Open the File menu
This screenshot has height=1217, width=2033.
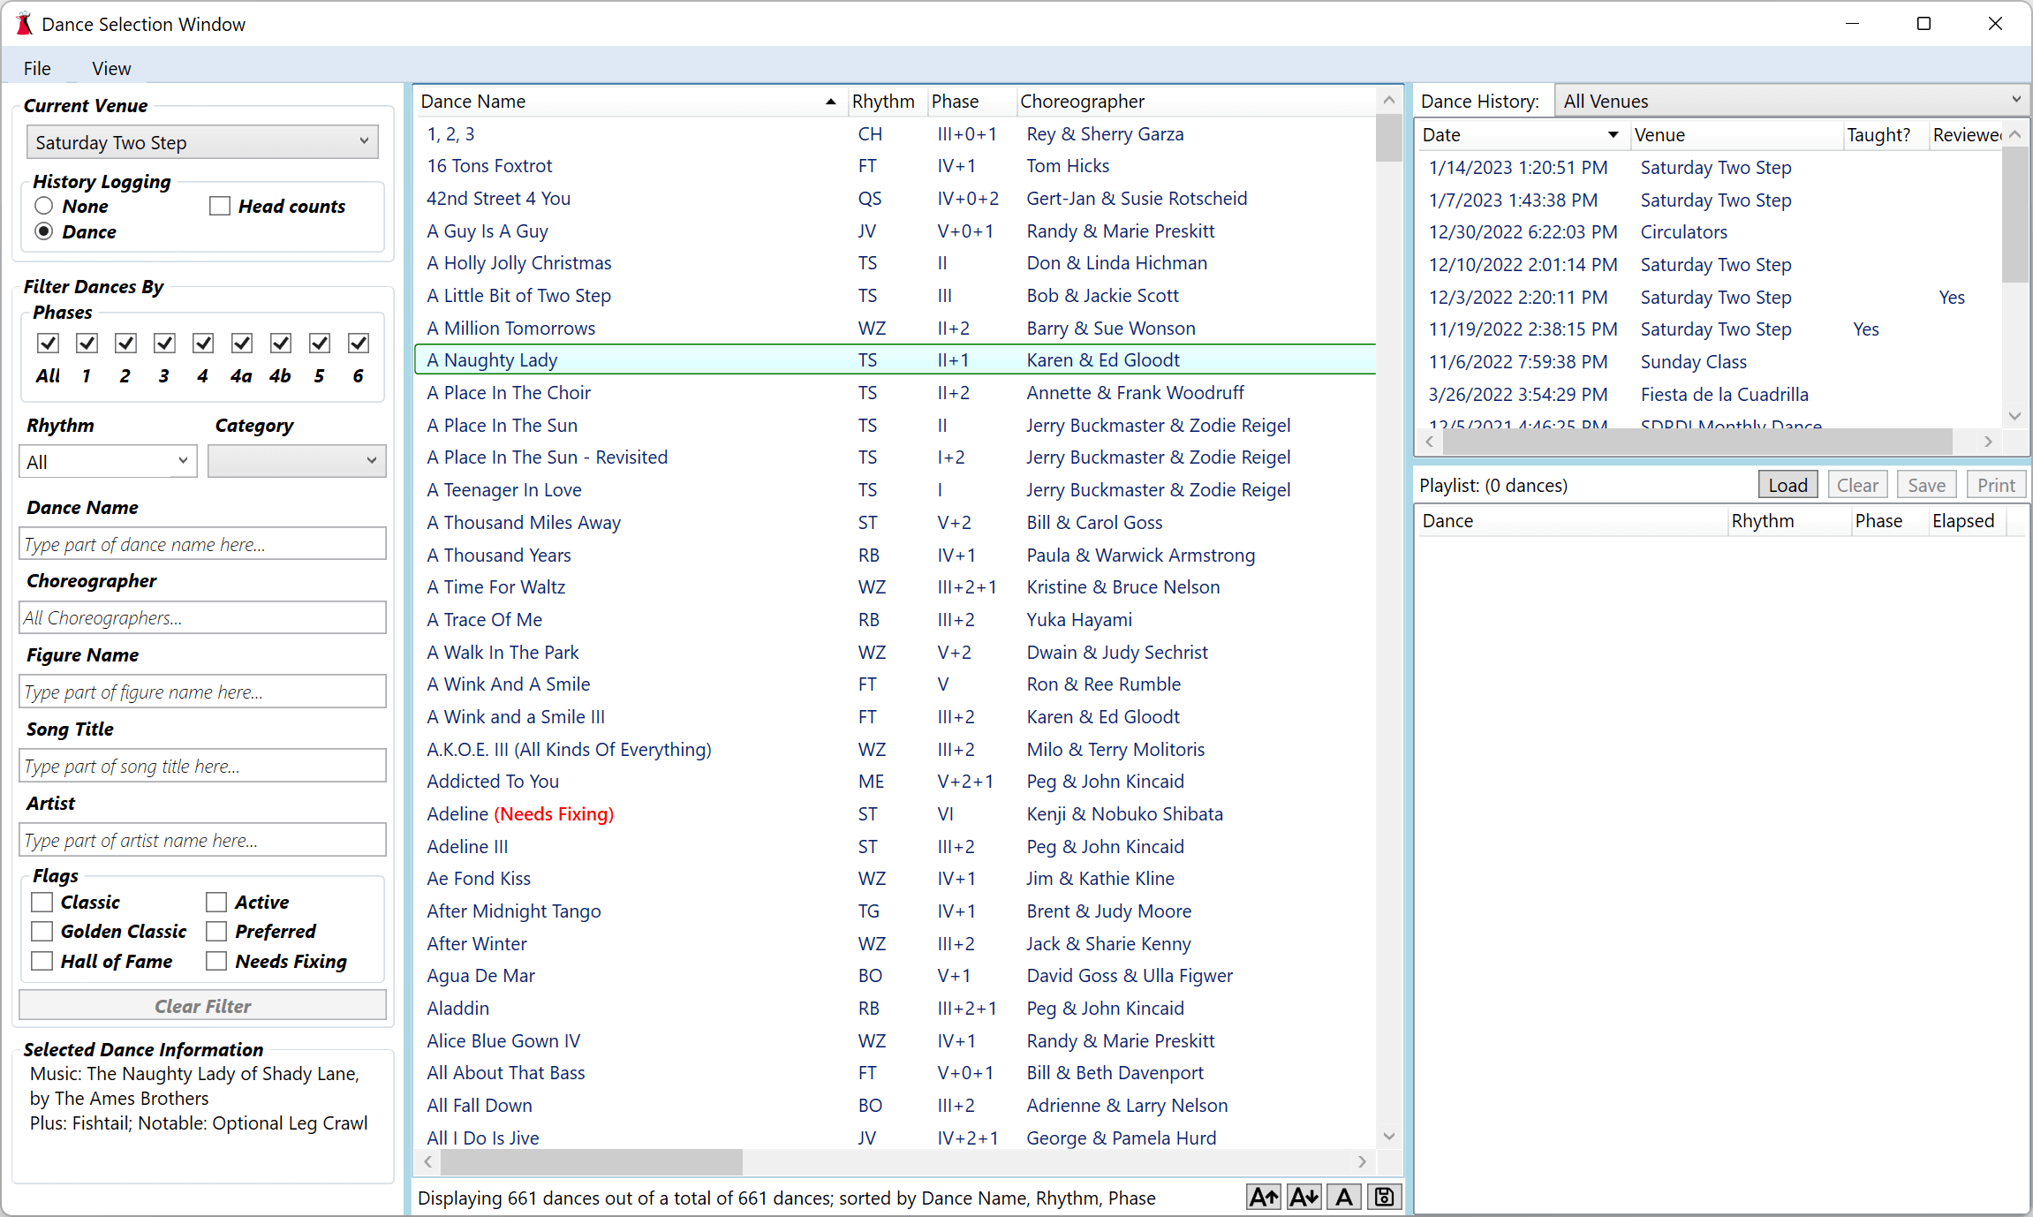click(x=38, y=68)
